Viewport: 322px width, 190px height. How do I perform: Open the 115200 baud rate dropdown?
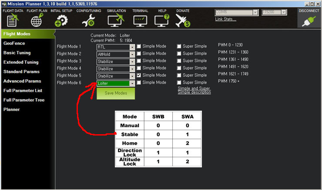click(274, 12)
